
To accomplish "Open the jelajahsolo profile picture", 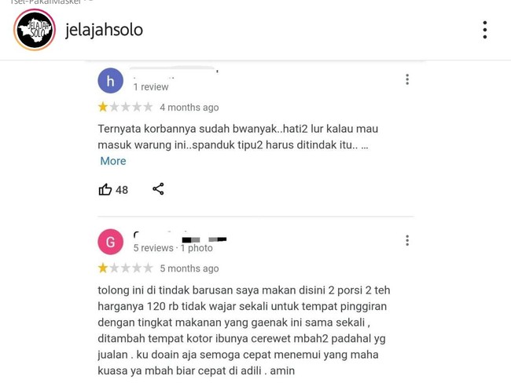I will pos(35,30).
